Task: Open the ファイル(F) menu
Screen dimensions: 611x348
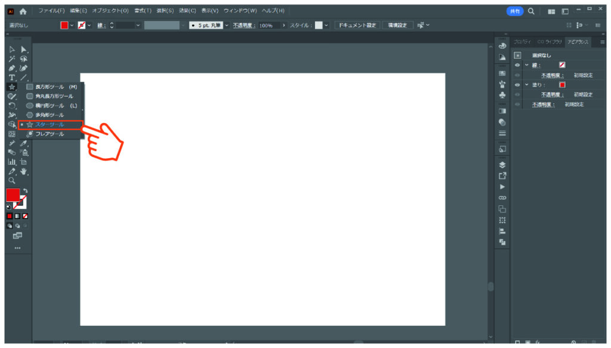Action: point(51,11)
